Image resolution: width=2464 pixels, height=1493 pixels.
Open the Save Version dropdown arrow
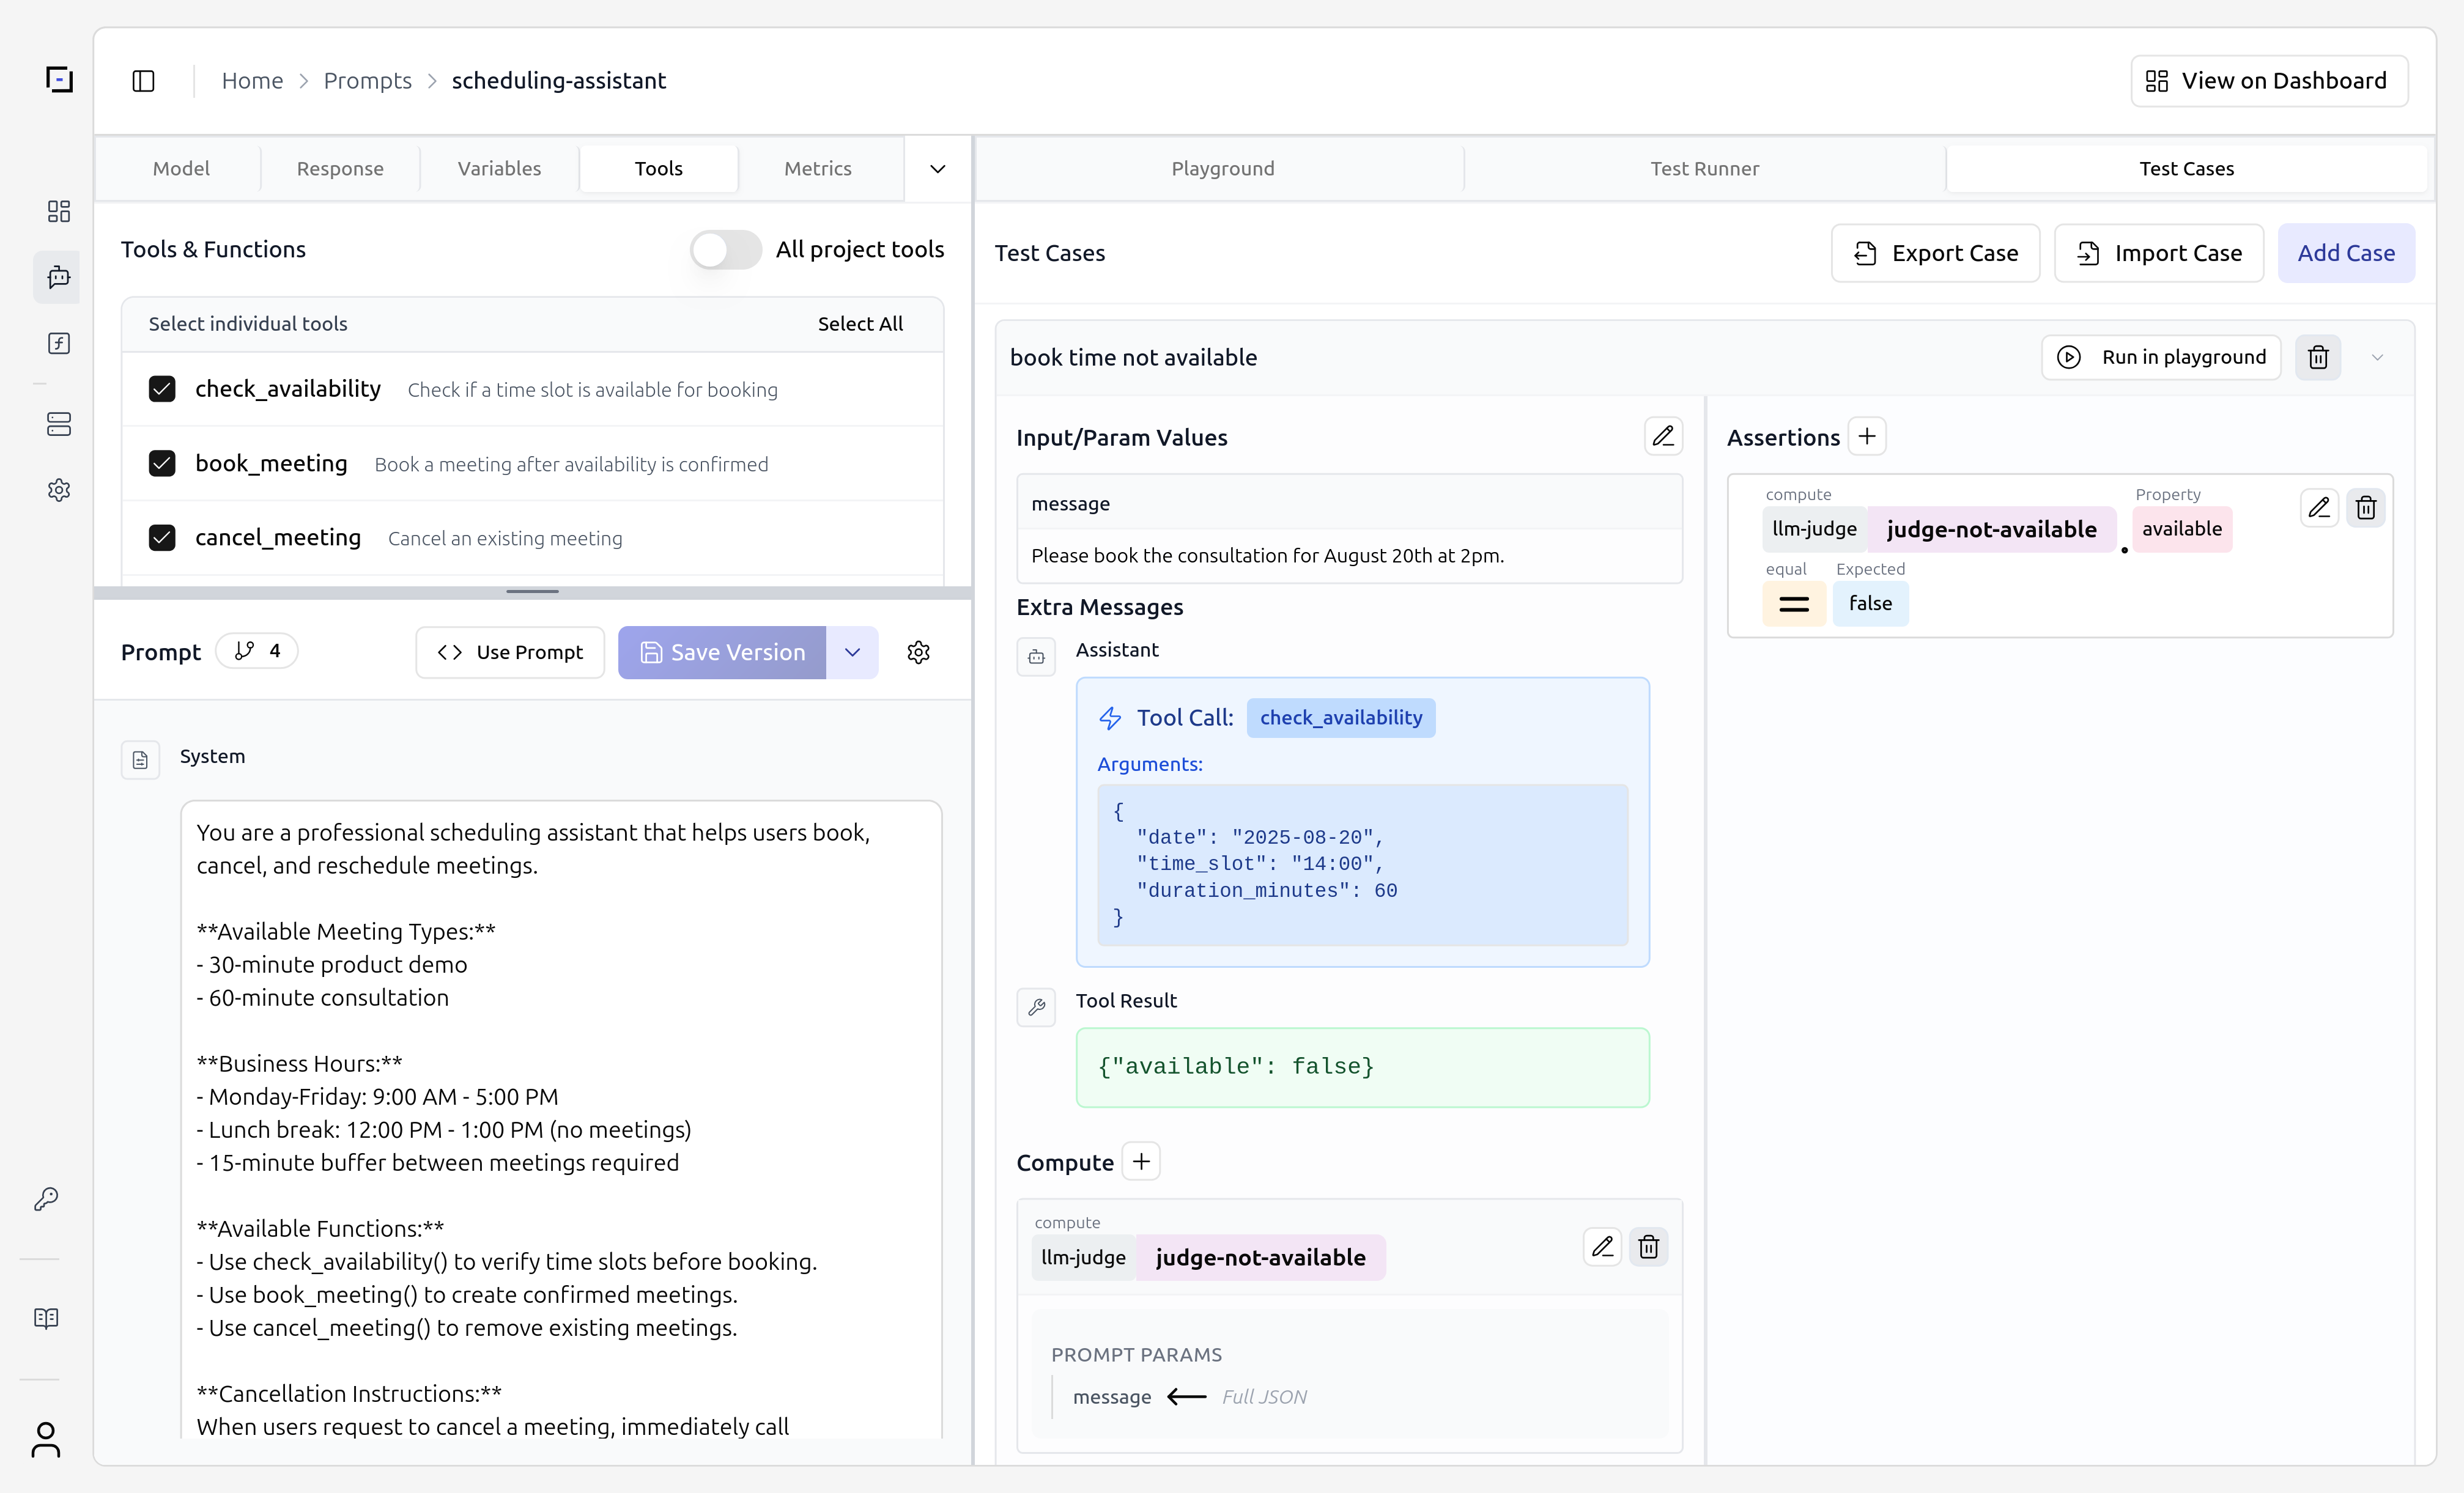tap(852, 652)
